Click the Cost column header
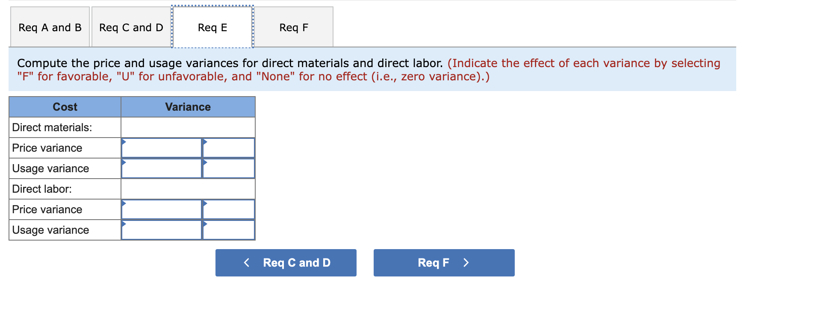The width and height of the screenshot is (826, 335). click(x=65, y=107)
